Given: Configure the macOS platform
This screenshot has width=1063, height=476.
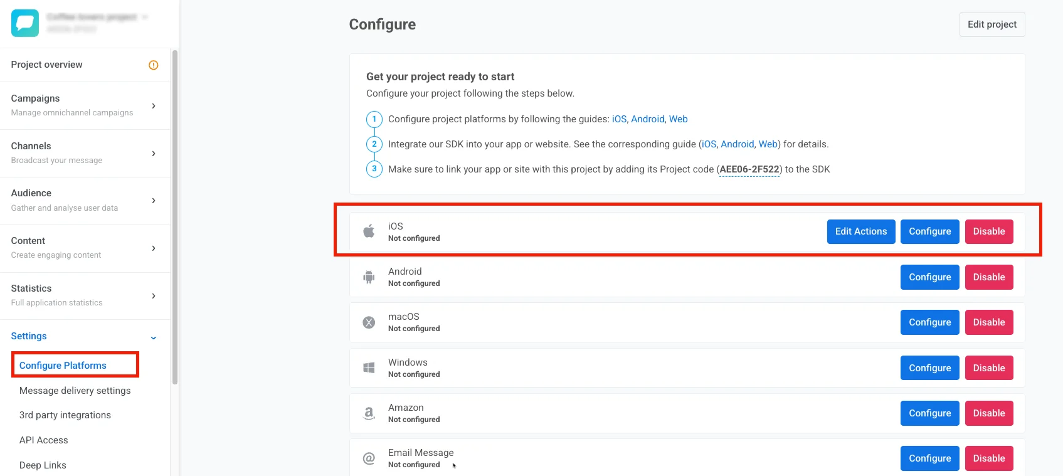Looking at the screenshot, I should point(930,322).
